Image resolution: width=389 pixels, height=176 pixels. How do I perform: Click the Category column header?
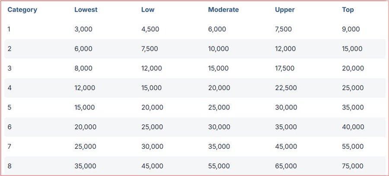coord(22,10)
